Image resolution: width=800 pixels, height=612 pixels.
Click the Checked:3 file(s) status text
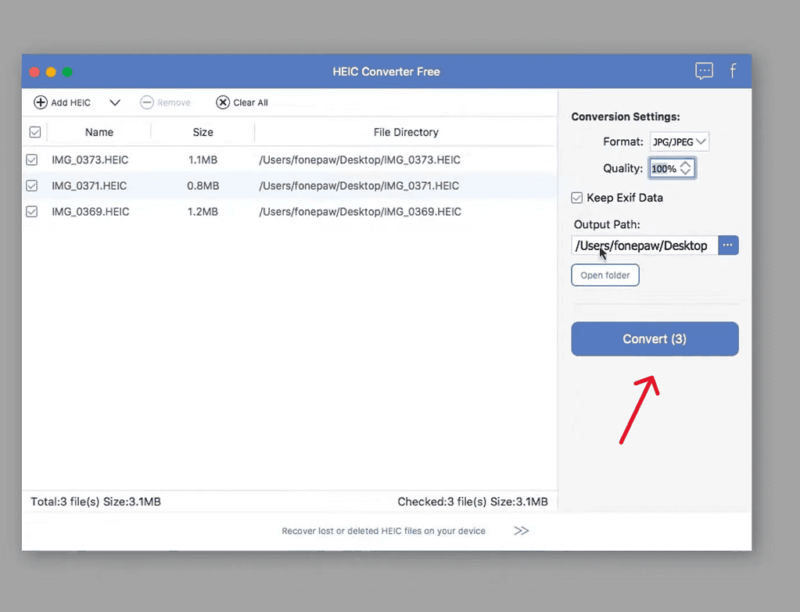pyautogui.click(x=472, y=502)
